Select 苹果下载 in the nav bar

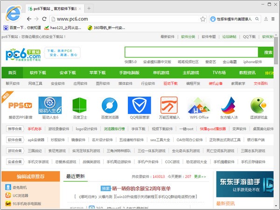click(x=98, y=73)
